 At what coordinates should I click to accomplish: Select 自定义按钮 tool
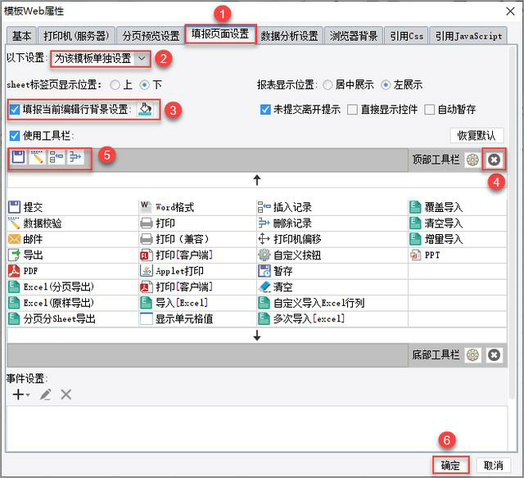click(289, 255)
